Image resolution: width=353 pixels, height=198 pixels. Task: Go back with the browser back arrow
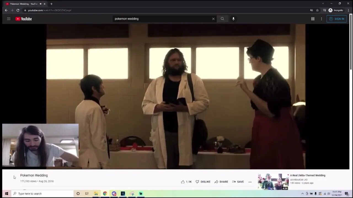point(6,10)
